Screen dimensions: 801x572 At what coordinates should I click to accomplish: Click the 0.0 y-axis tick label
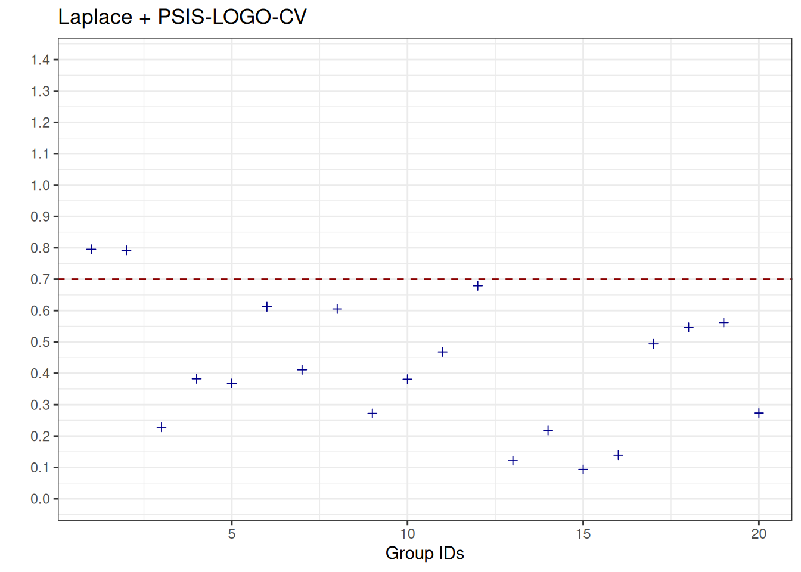[41, 499]
